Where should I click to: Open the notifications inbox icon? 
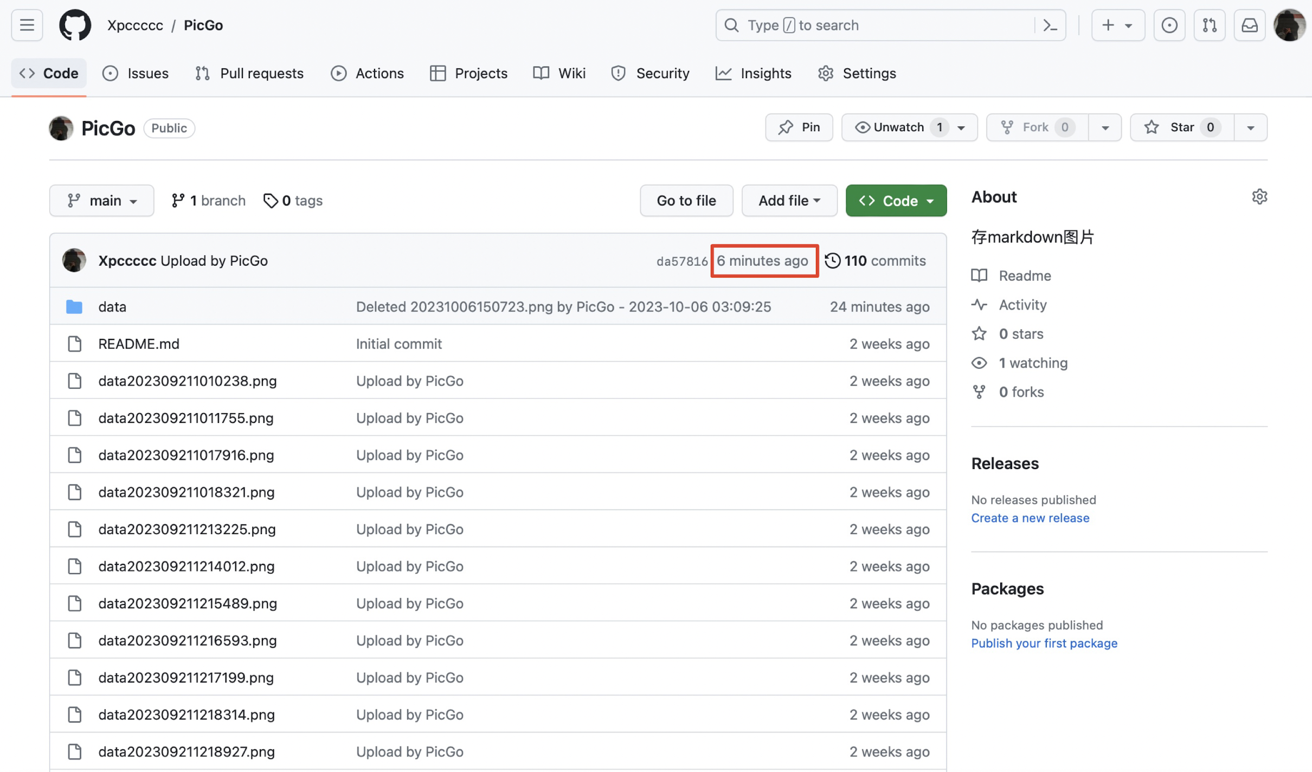(x=1249, y=25)
